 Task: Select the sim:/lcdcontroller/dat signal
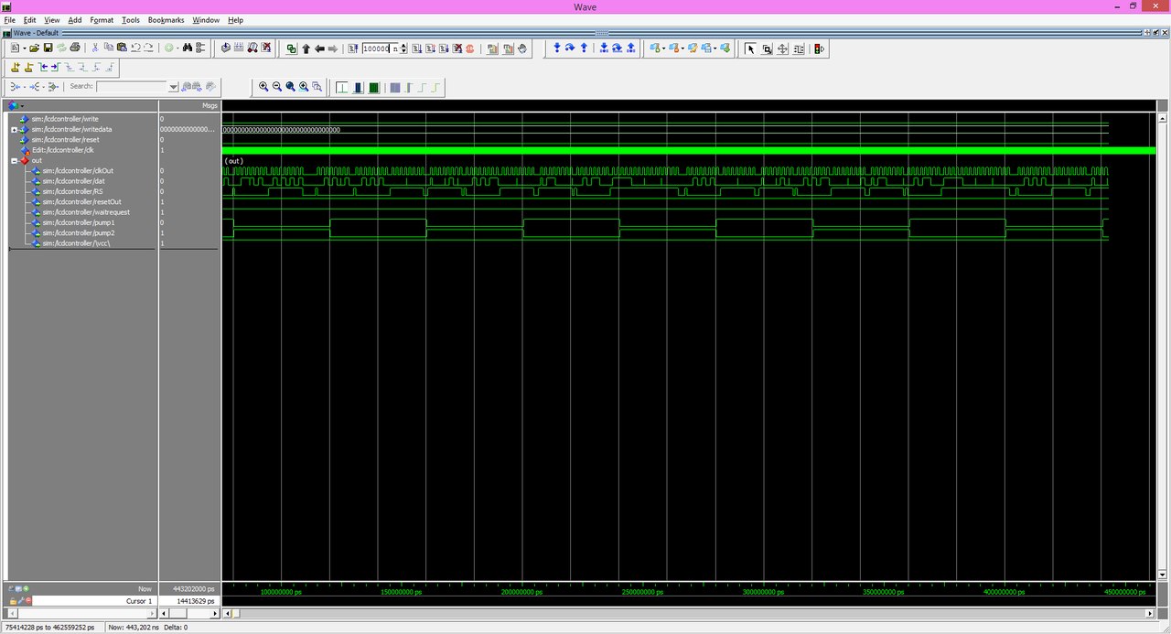click(73, 181)
